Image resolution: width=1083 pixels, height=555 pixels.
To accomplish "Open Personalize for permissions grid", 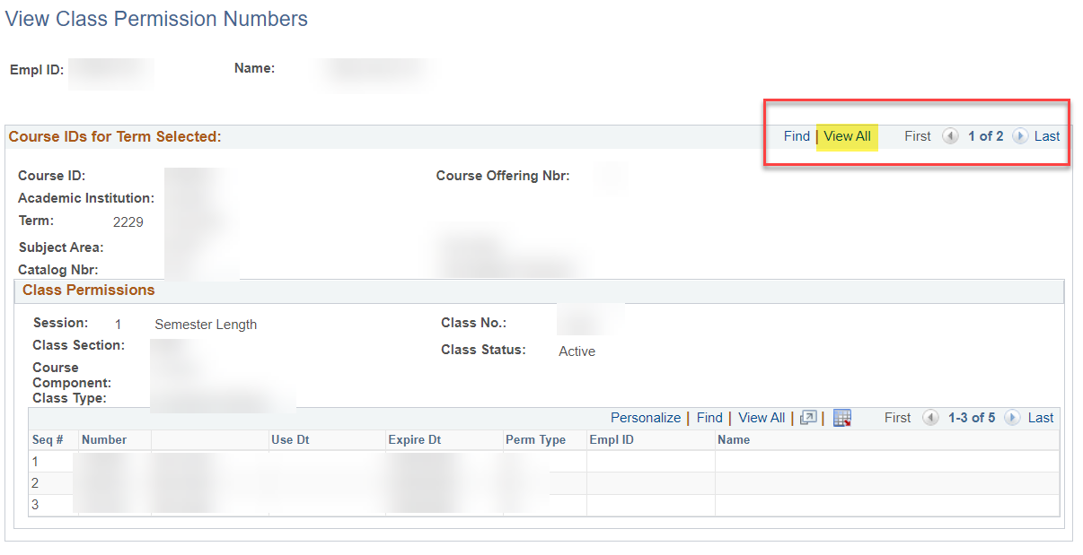I will click(x=646, y=418).
